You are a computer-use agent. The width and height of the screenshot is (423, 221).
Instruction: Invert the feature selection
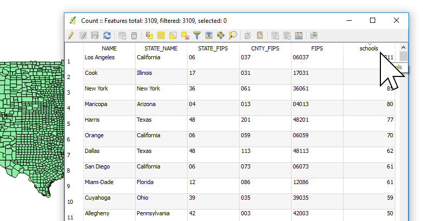tap(173, 35)
